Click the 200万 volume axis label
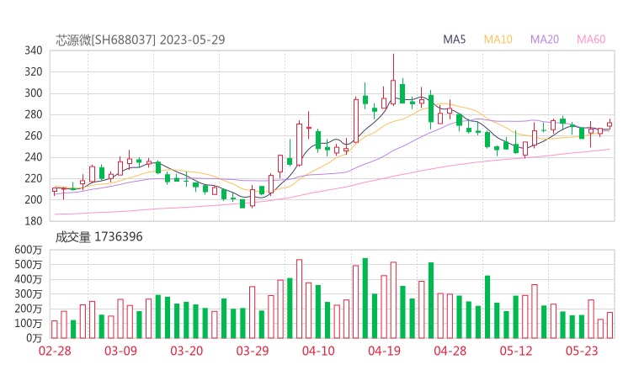 29,309
